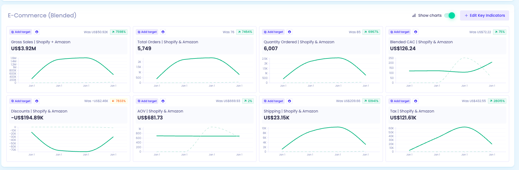
Task: Click the Tax line chart
Action: (x=447, y=141)
